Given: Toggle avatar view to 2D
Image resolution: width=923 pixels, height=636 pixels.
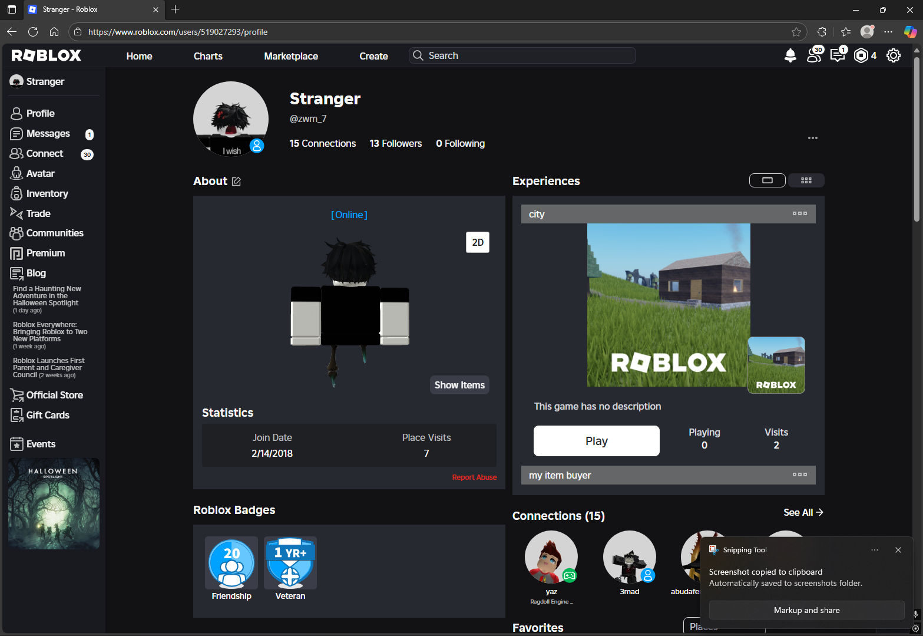Looking at the screenshot, I should tap(477, 242).
